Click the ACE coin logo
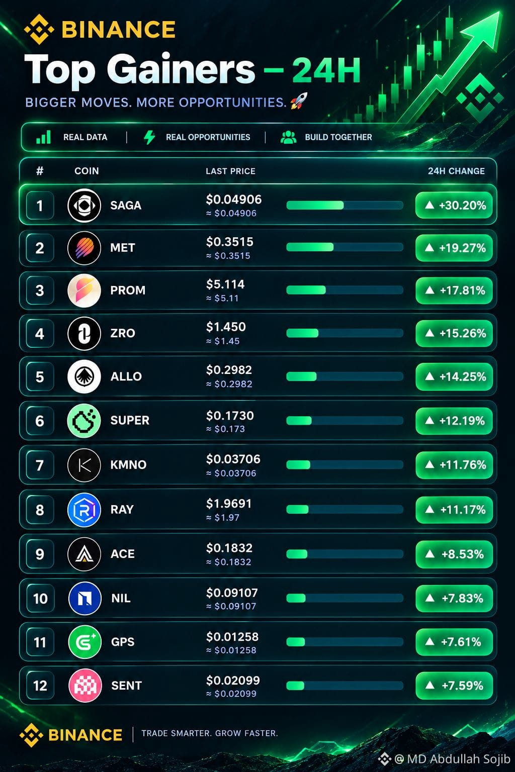Image resolution: width=515 pixels, height=772 pixels. coord(84,554)
